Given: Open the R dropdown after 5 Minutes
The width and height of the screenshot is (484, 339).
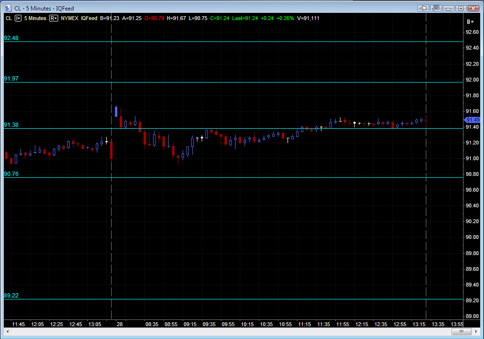Looking at the screenshot, I should 54,18.
